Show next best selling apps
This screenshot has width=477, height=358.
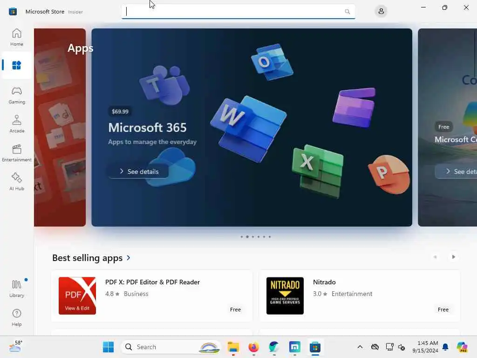(453, 257)
